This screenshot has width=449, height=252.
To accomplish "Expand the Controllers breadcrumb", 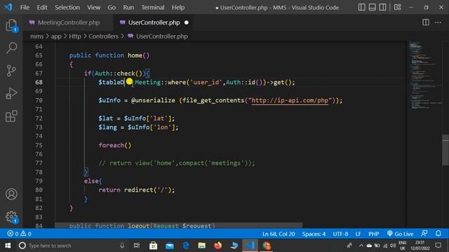I will (x=103, y=36).
